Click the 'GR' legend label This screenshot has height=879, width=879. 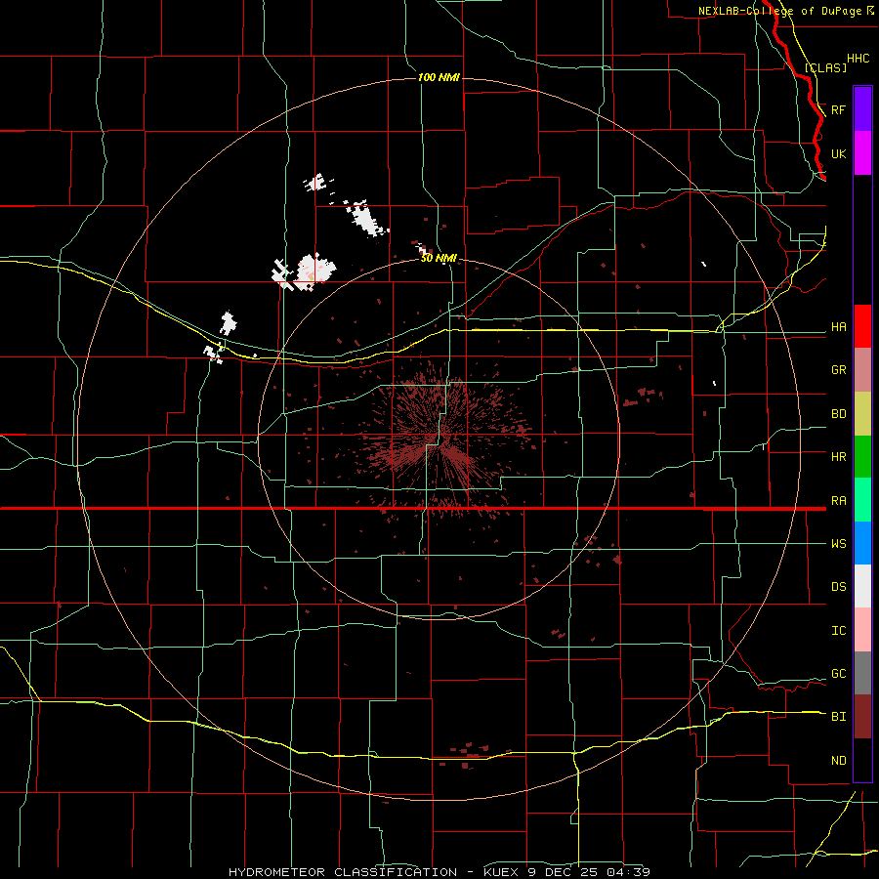click(839, 370)
